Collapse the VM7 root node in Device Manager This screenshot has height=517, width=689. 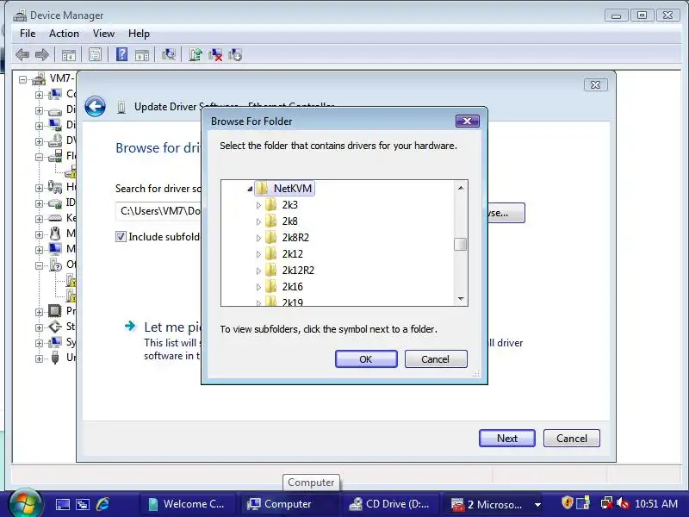pyautogui.click(x=23, y=79)
